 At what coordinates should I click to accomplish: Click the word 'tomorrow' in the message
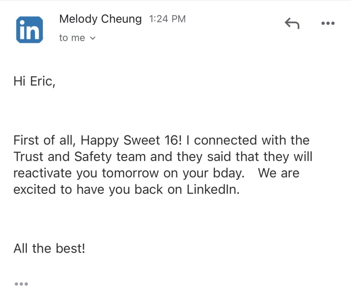point(130,173)
